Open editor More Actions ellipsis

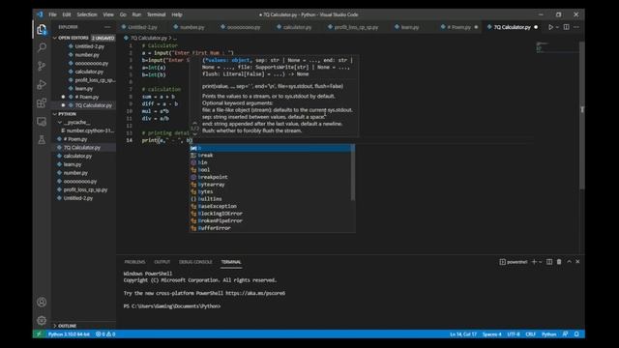coord(576,27)
